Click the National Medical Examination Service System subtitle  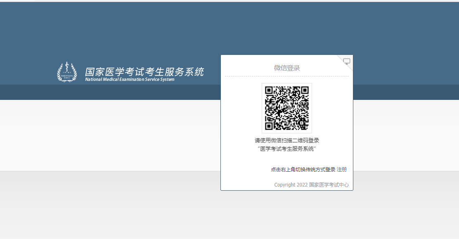click(x=130, y=80)
